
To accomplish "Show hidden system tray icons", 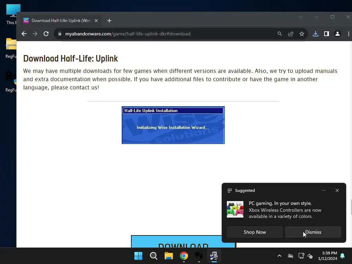I will [279, 256].
